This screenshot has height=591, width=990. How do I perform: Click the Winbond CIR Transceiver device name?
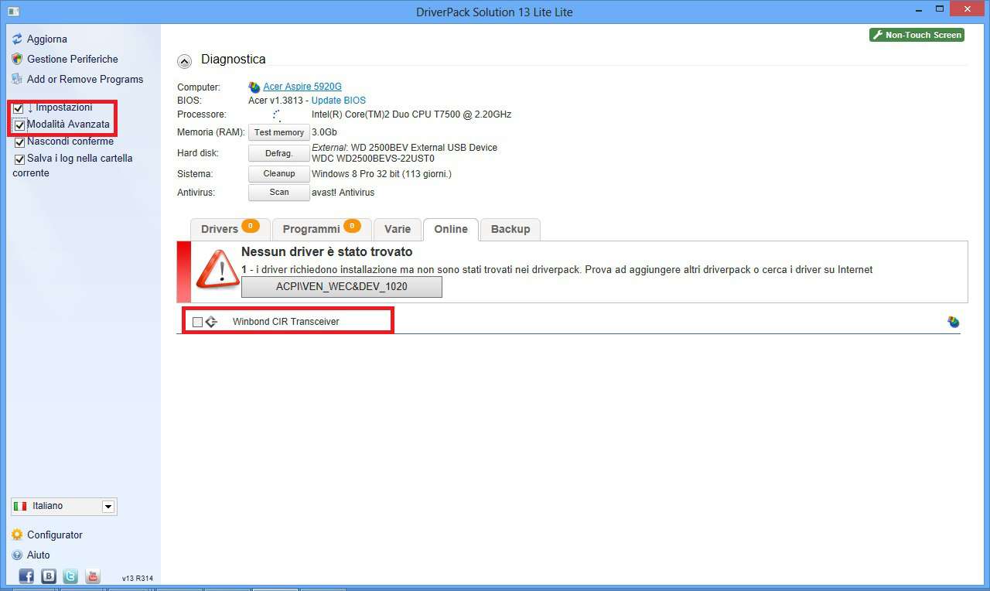[286, 322]
